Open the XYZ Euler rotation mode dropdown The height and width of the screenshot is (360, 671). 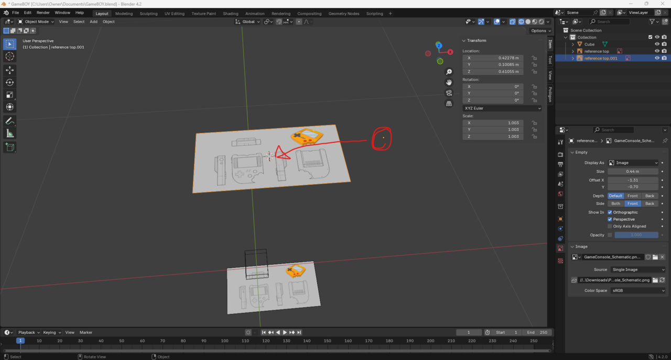click(502, 108)
